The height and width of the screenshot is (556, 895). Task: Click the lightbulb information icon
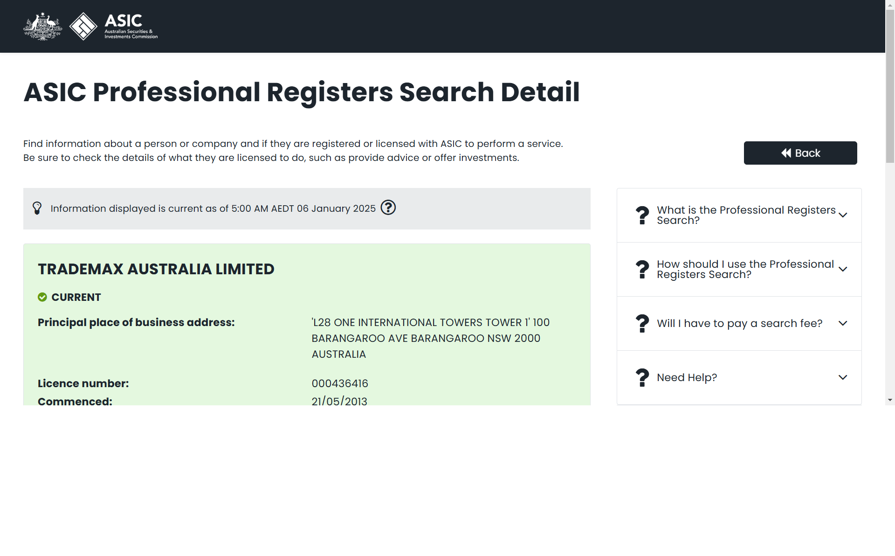click(x=37, y=208)
